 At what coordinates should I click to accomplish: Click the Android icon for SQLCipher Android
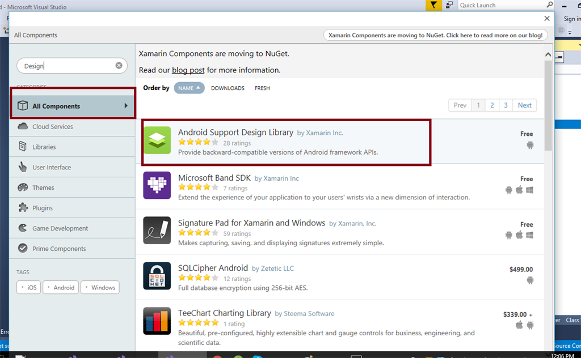[531, 280]
